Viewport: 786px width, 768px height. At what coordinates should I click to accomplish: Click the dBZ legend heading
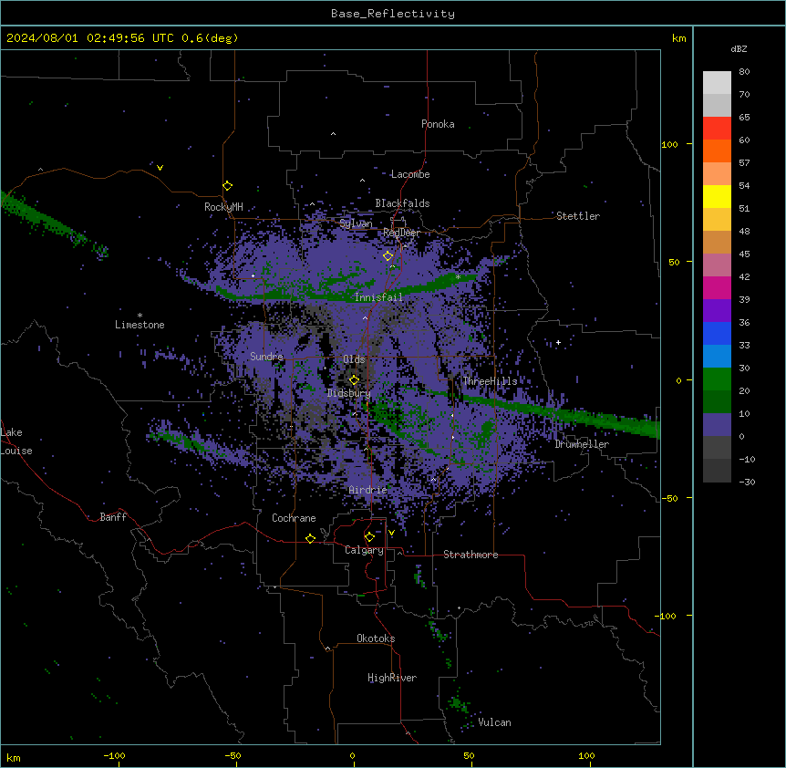739,49
